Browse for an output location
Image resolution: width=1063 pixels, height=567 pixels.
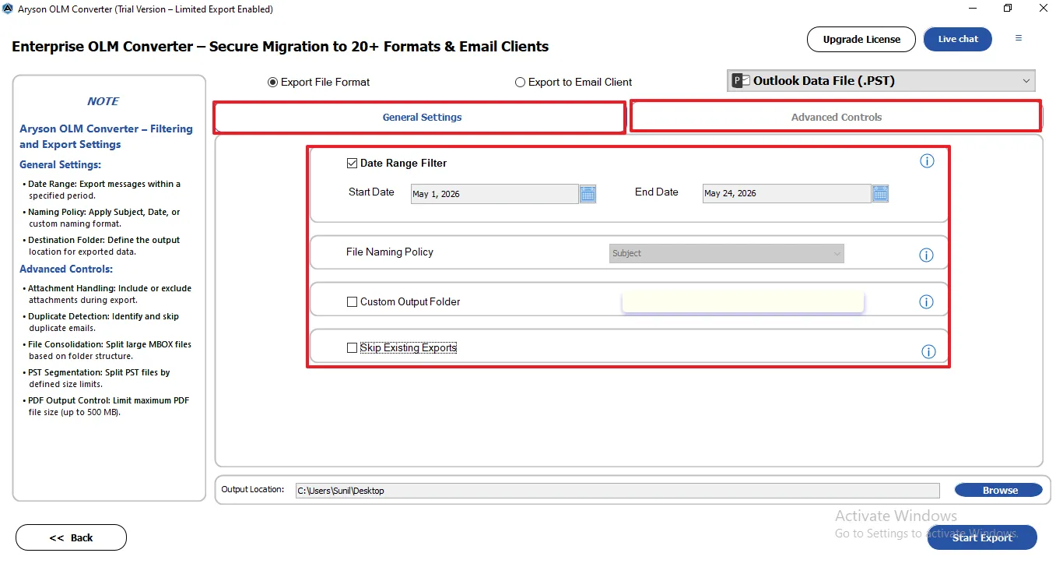pos(998,490)
